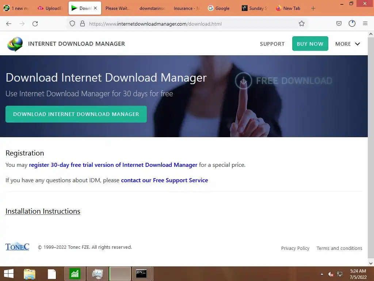
Task: Open register 30-day free trial link
Action: pos(113,165)
